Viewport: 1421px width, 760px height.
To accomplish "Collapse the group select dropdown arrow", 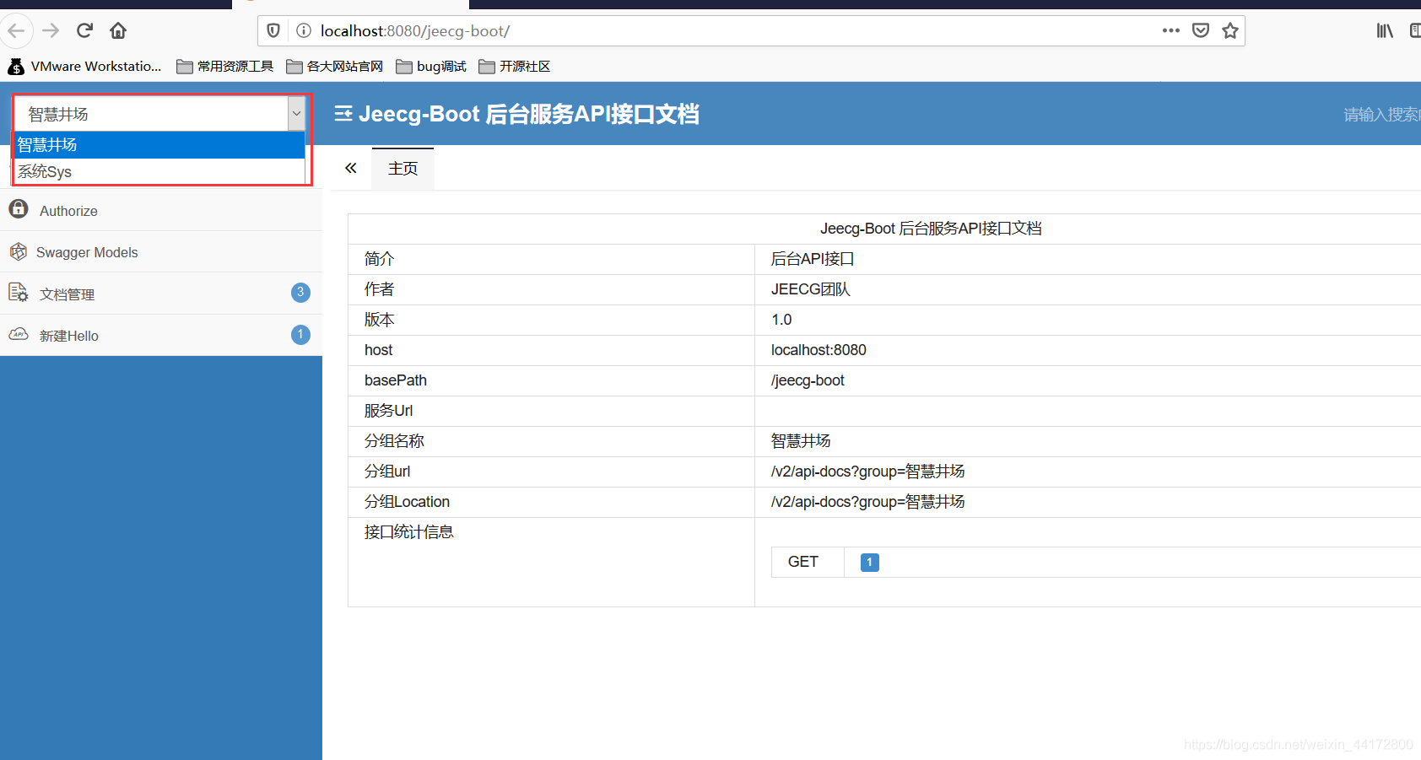I will point(296,113).
